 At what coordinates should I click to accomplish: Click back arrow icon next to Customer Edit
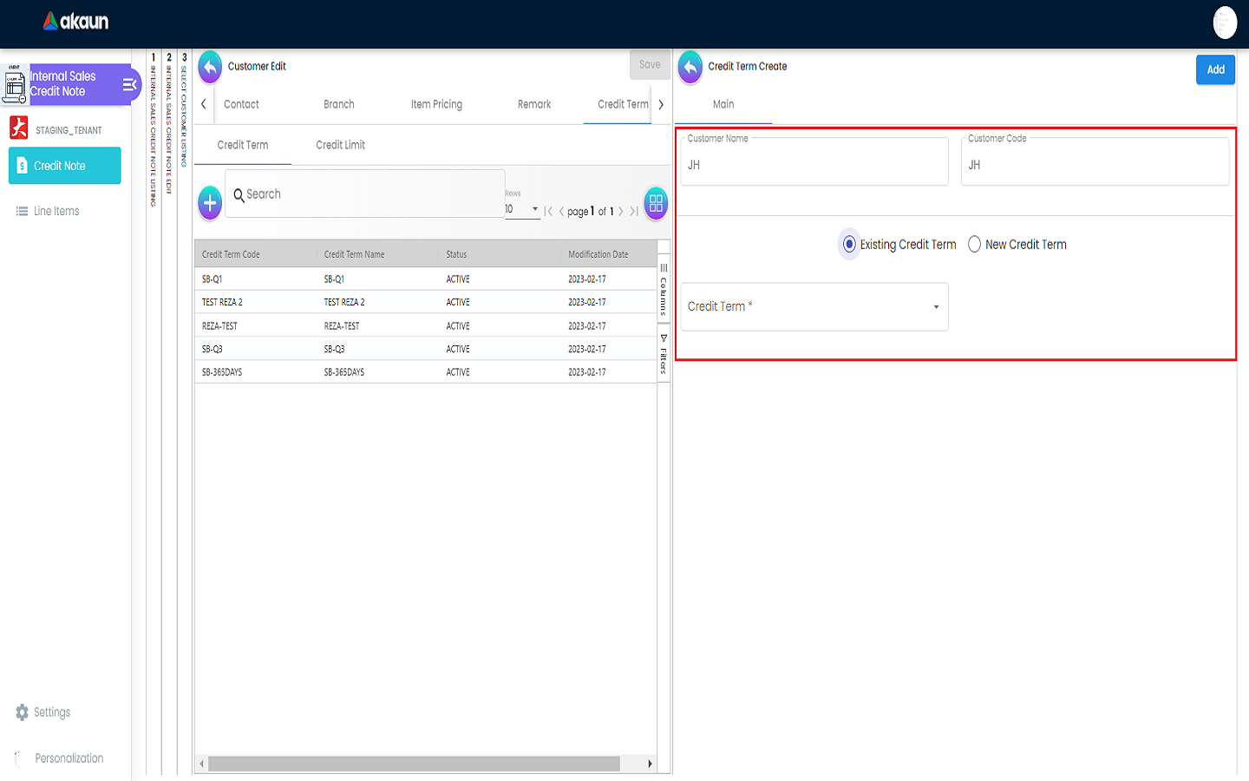[210, 67]
